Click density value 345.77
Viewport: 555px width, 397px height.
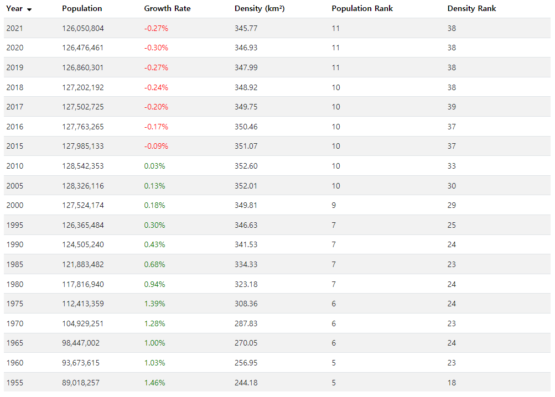(x=246, y=28)
